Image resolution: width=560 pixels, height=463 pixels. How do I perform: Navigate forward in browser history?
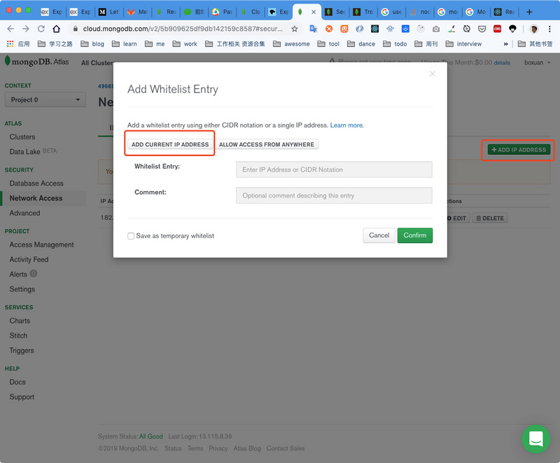pyautogui.click(x=26, y=29)
